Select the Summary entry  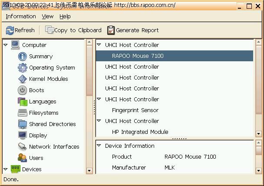point(41,56)
